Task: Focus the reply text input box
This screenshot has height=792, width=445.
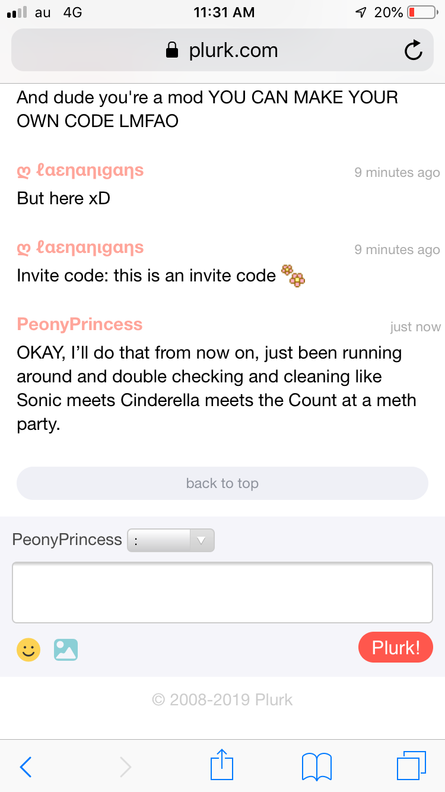Action: pyautogui.click(x=223, y=593)
